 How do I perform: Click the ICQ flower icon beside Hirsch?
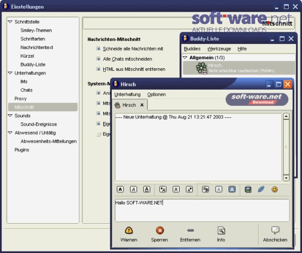201,68
